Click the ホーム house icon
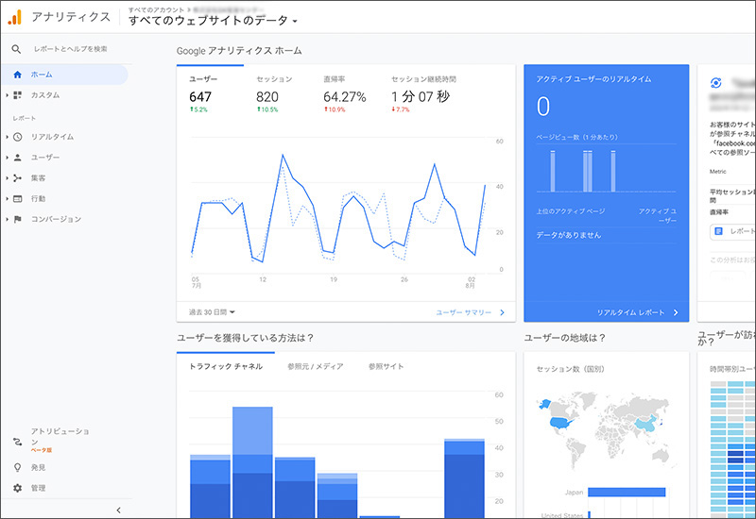The width and height of the screenshot is (756, 519). (x=17, y=75)
